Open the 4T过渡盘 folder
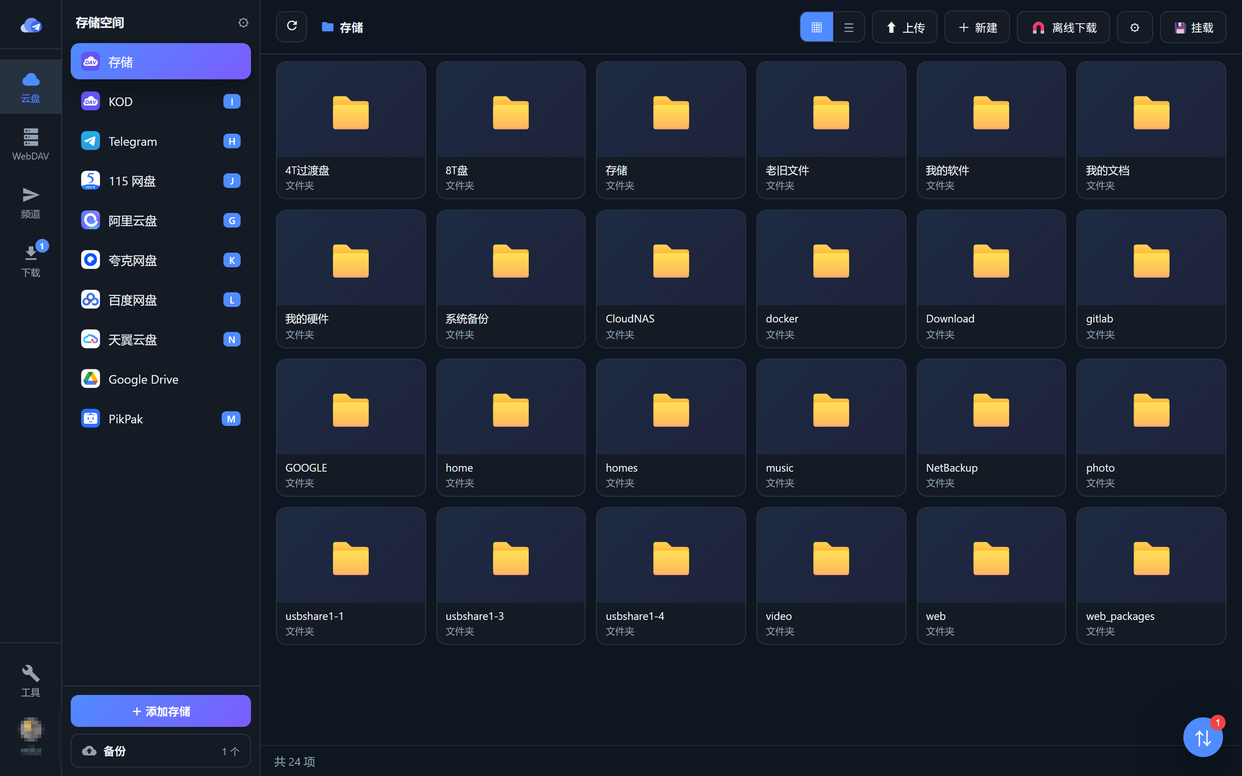Screen dimensions: 1242x776 click(x=351, y=130)
